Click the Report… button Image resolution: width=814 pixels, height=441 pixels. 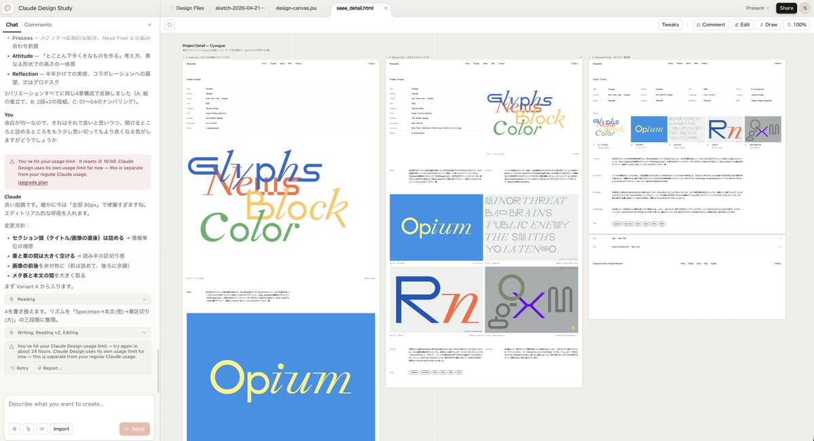pyautogui.click(x=50, y=368)
